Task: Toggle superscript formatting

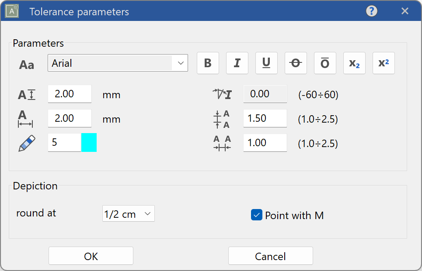Action: point(384,63)
